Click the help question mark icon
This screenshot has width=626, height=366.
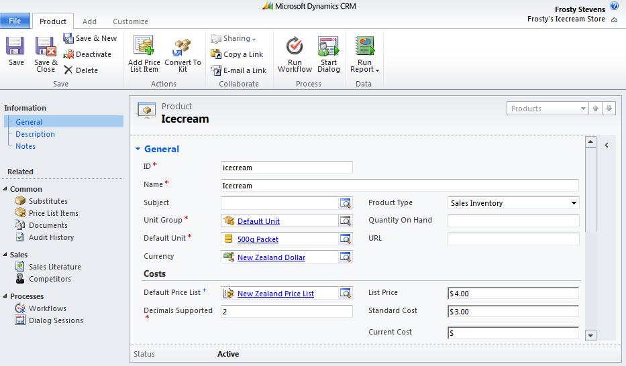click(614, 7)
